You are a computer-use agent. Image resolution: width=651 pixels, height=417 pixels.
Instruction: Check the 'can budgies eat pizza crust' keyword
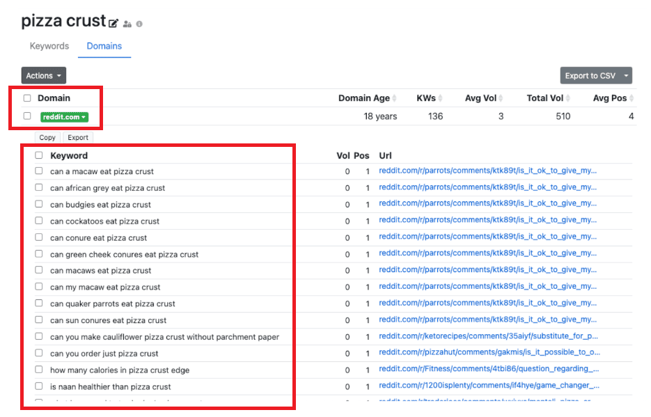tap(38, 204)
